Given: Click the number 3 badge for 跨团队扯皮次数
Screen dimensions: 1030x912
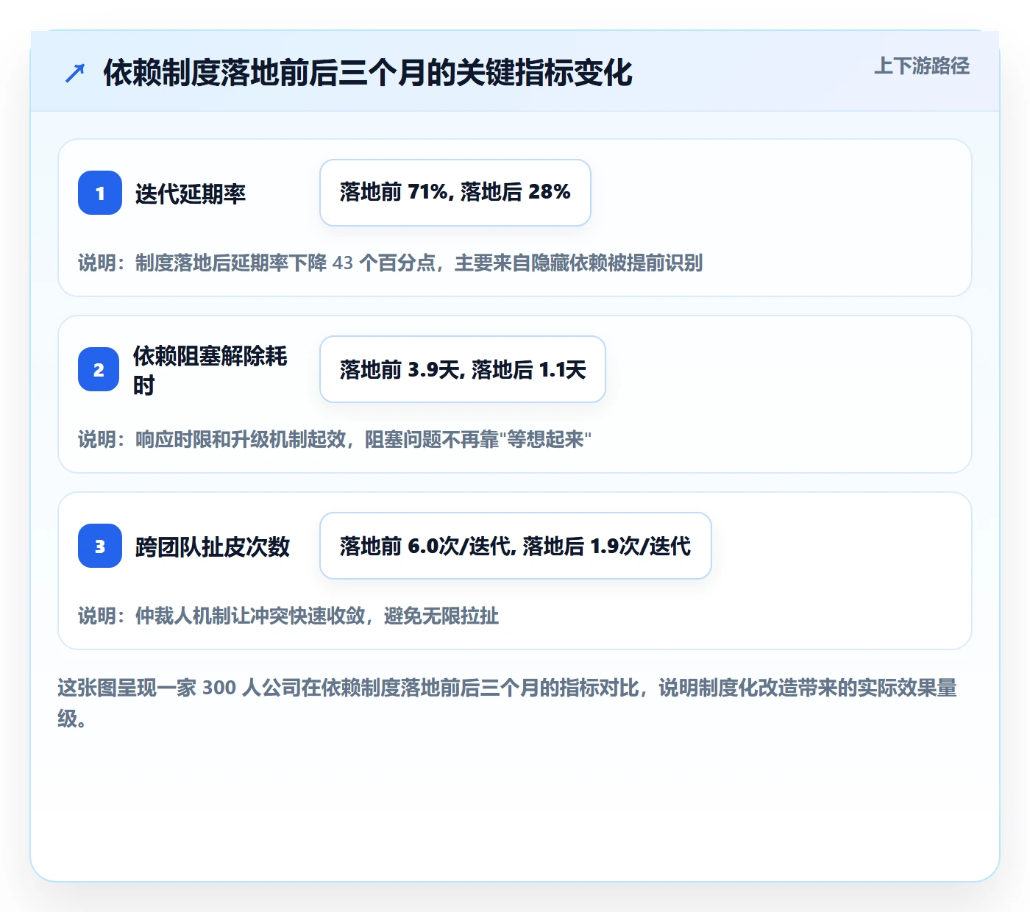Looking at the screenshot, I should click(100, 546).
